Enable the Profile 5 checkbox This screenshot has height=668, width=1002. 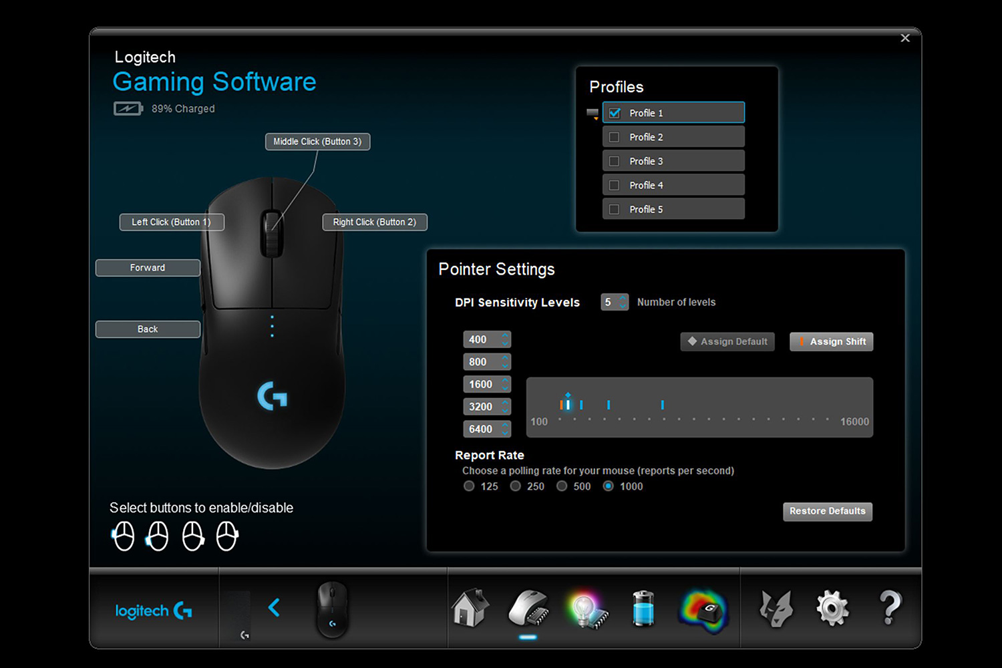coord(615,209)
